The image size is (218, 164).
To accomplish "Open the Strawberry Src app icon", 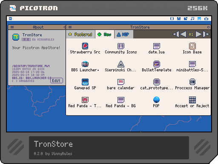I will (85, 46).
